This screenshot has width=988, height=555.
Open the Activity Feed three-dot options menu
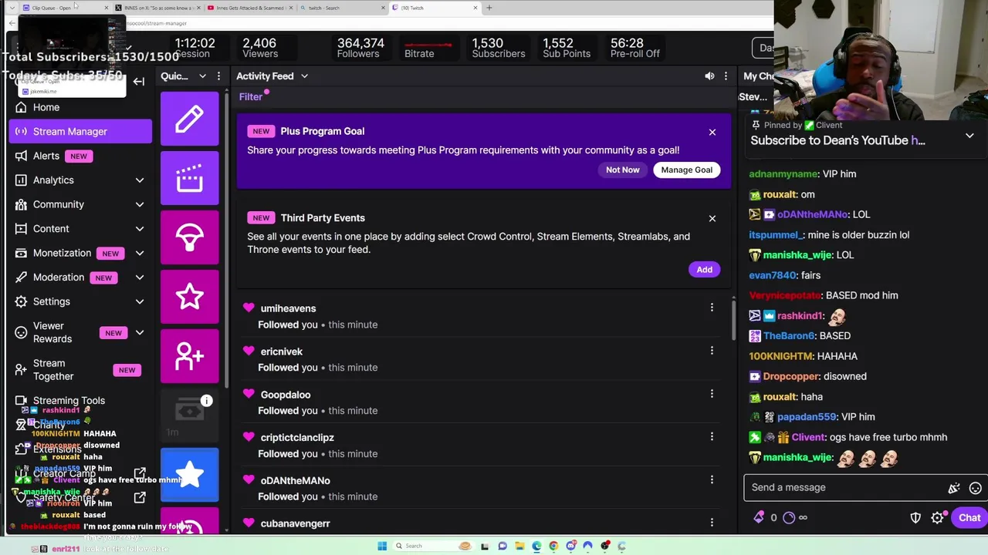726,76
